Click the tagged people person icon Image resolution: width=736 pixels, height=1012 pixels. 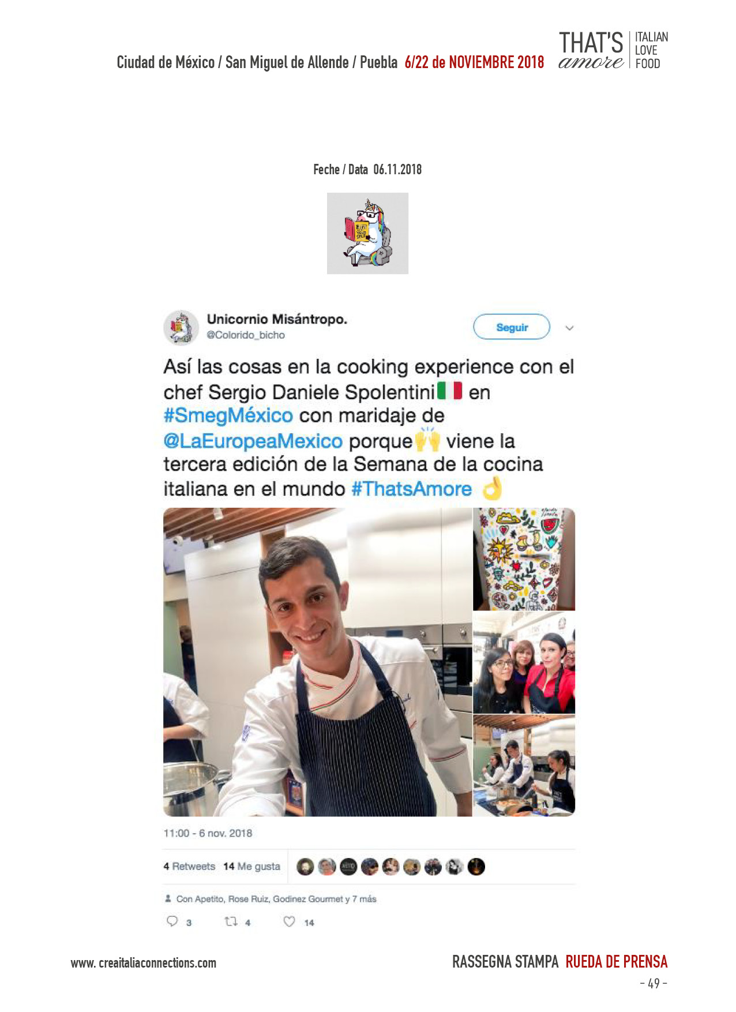tap(168, 898)
